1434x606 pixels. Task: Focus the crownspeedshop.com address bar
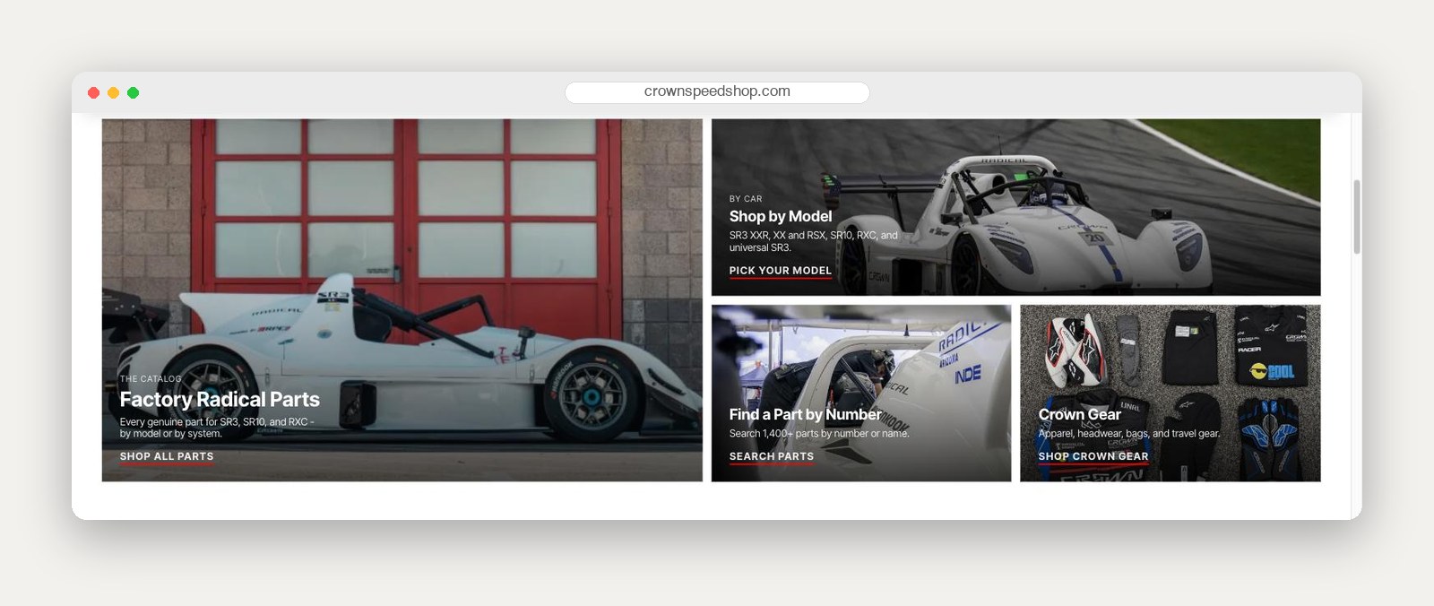[717, 91]
